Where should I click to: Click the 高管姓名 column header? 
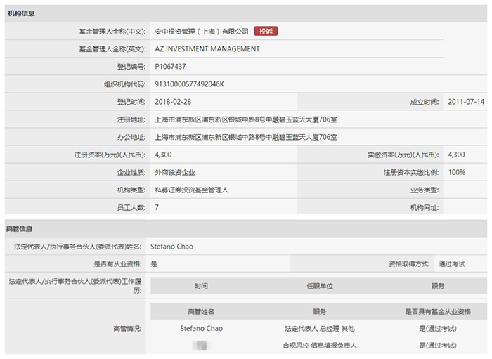click(x=201, y=312)
